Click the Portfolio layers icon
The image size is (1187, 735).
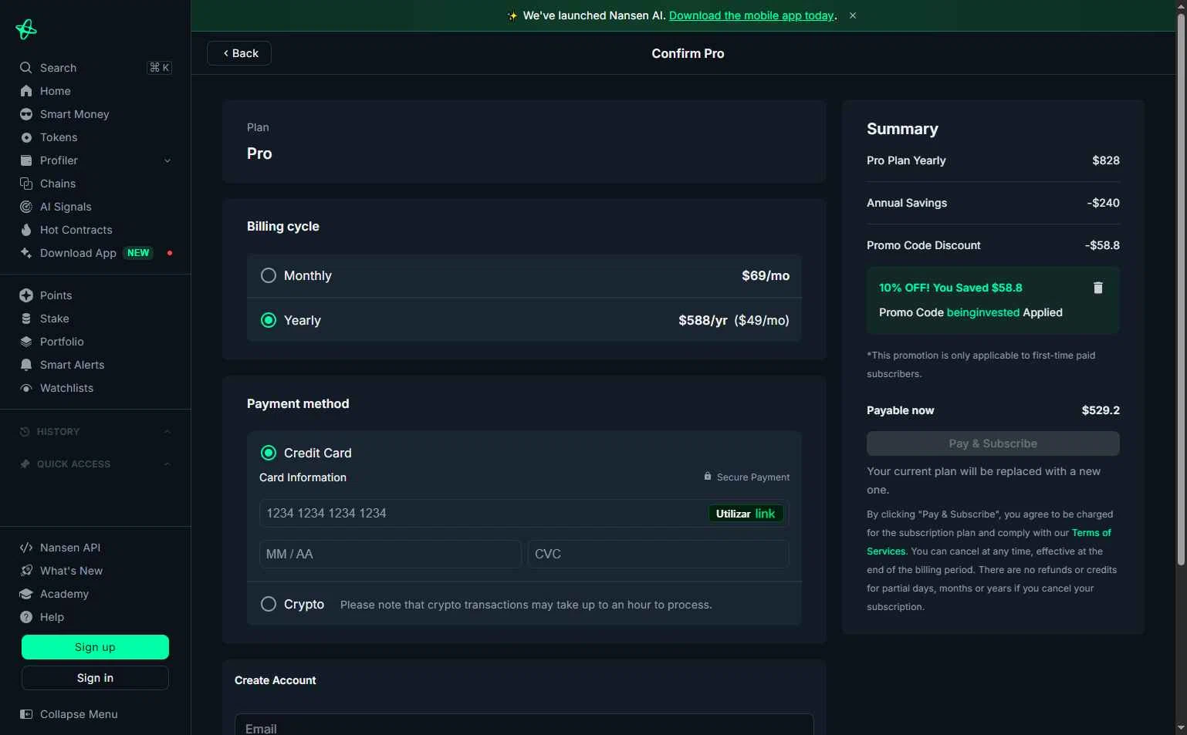click(26, 342)
